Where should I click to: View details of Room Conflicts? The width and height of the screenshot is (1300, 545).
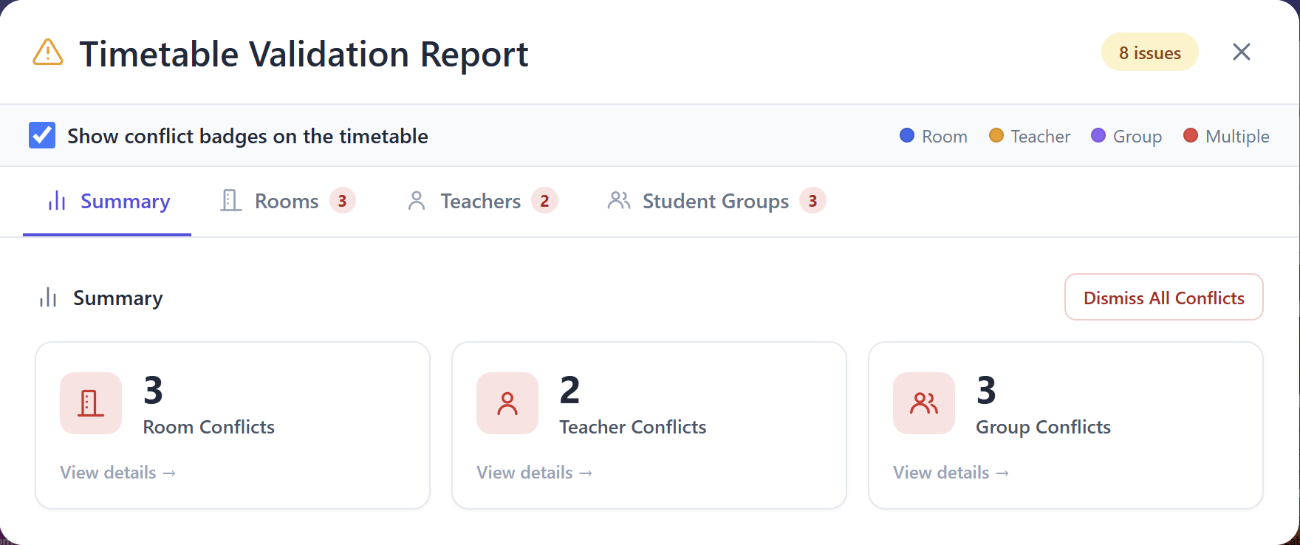[118, 473]
